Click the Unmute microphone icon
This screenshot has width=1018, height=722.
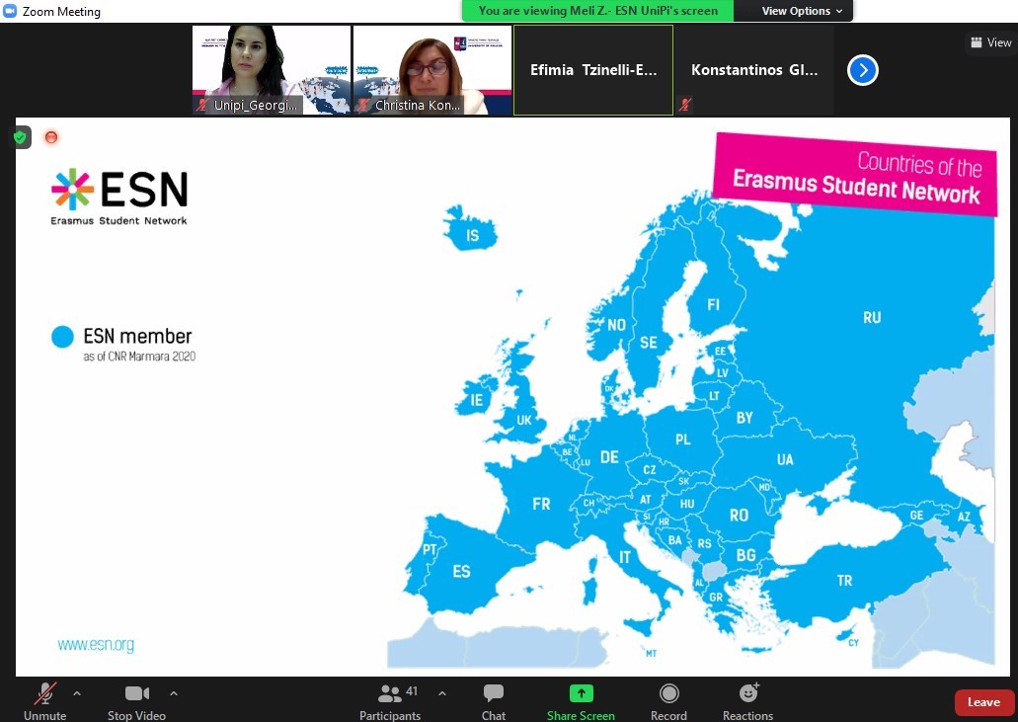click(44, 693)
